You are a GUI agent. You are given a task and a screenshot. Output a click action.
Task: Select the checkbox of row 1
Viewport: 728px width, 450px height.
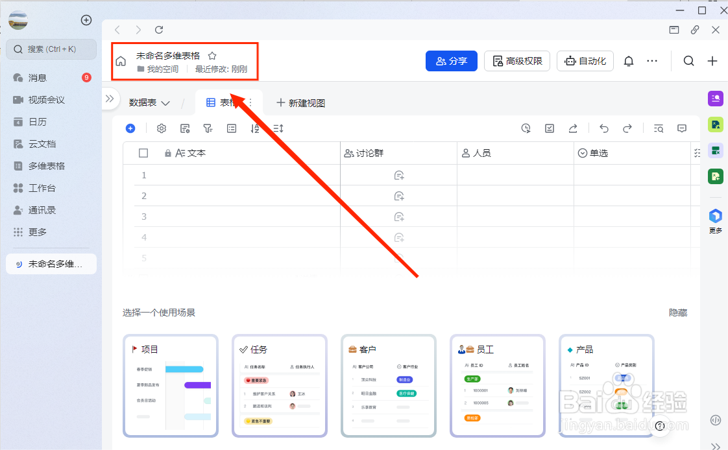[144, 174]
